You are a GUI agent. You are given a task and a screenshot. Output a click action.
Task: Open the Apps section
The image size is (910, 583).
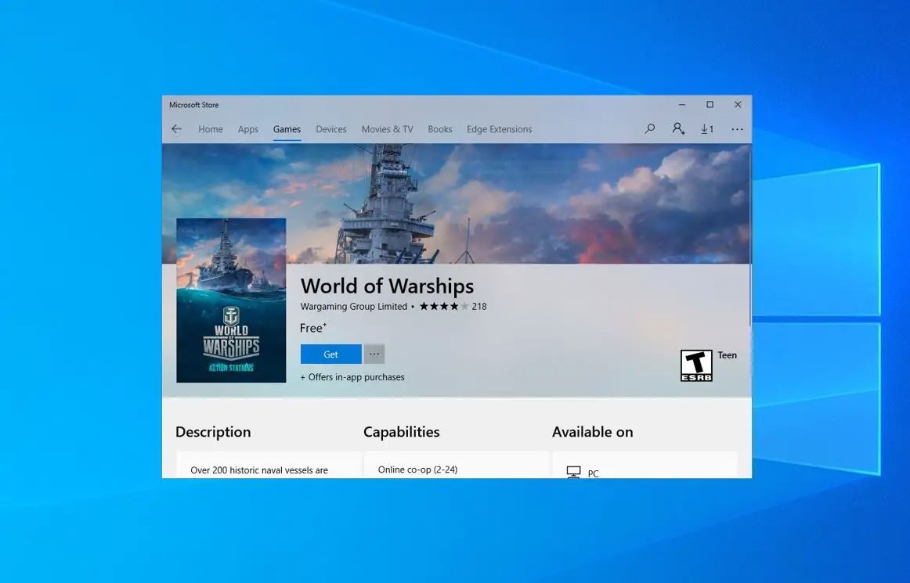pyautogui.click(x=247, y=128)
